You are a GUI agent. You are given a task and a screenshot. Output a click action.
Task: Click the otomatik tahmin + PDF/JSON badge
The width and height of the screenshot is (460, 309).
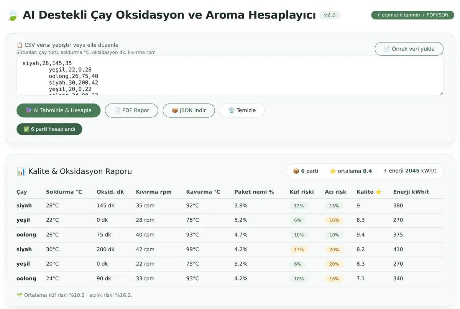tap(412, 15)
